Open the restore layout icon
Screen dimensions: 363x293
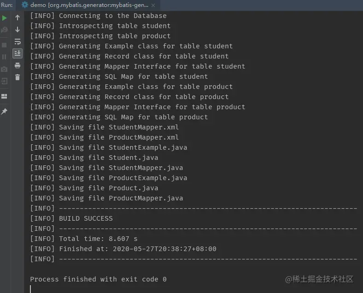click(x=4, y=96)
